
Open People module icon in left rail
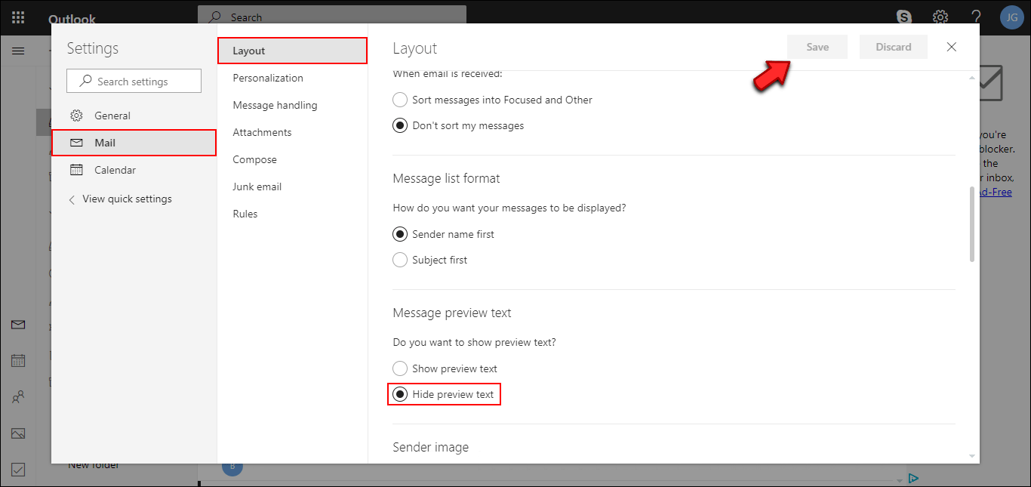click(18, 397)
